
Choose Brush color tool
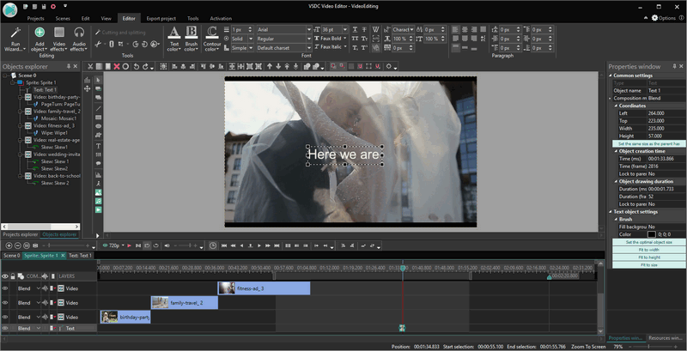pos(192,39)
